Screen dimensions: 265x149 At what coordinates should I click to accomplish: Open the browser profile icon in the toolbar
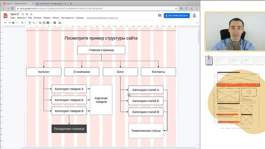[192, 8]
